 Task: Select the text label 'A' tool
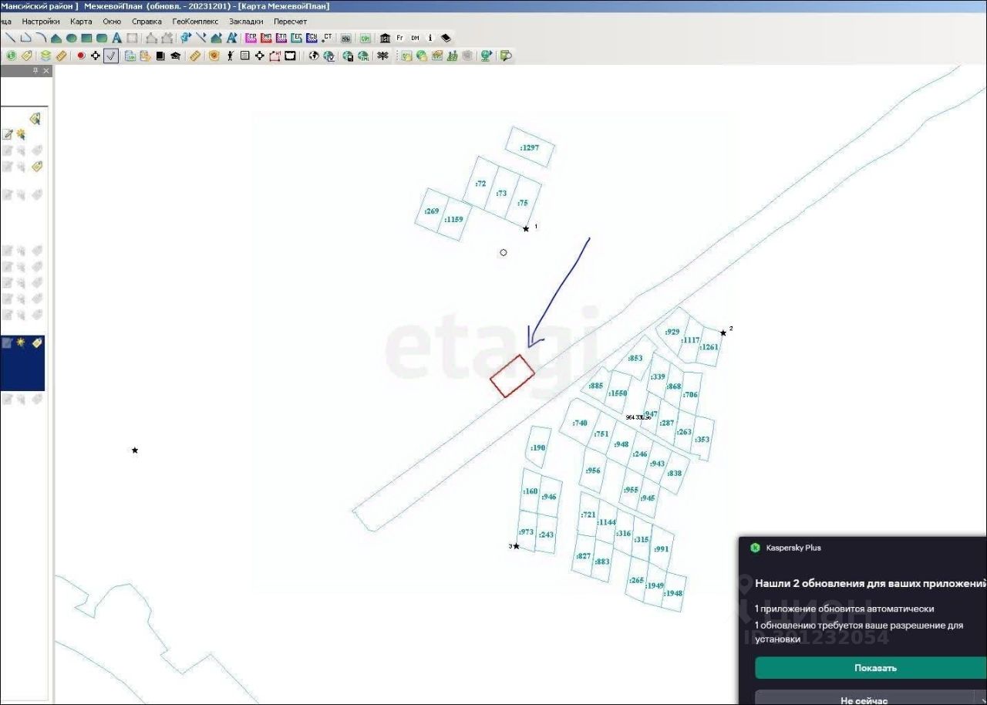pyautogui.click(x=117, y=38)
